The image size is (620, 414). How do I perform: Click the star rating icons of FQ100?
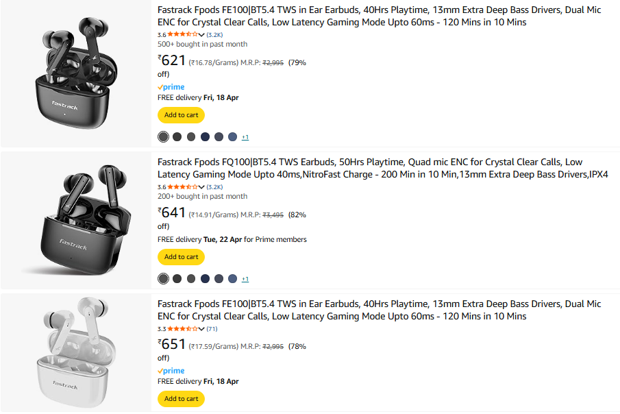182,186
